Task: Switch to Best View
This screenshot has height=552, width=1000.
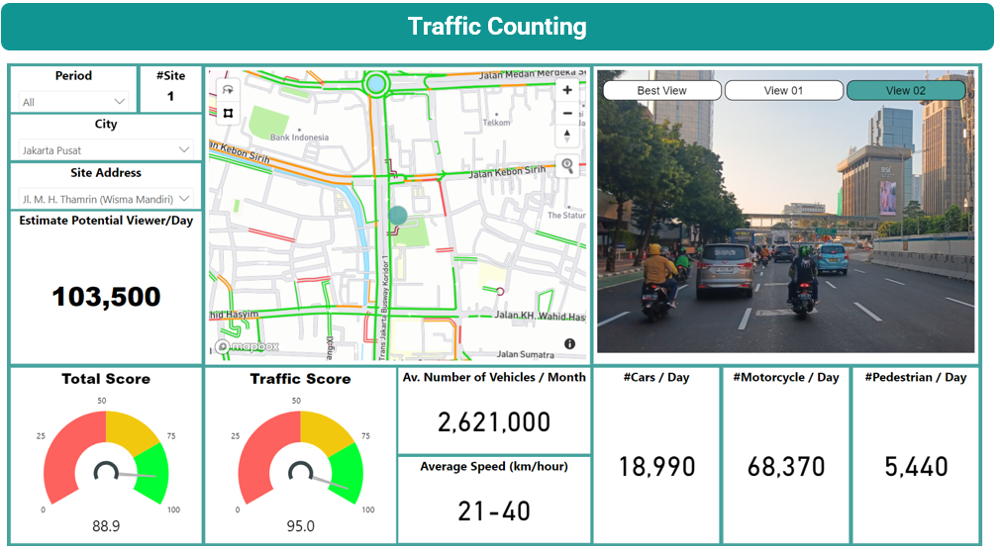Action: pyautogui.click(x=661, y=91)
